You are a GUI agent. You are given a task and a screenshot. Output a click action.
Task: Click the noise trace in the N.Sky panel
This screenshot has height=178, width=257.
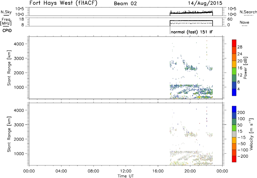[x=191, y=13]
